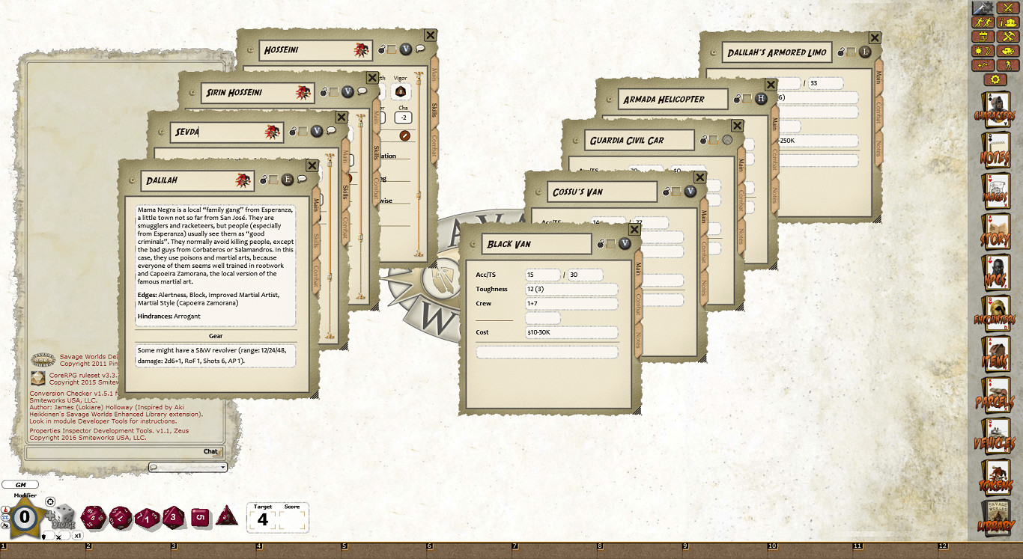Toggle the wild card button on Sevda sheet
The image size is (1023, 559).
[317, 131]
